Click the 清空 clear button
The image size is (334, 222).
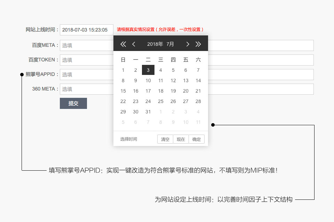(165, 139)
